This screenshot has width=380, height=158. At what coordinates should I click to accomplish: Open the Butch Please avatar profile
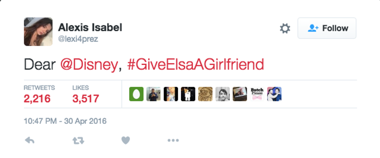pyautogui.click(x=257, y=94)
